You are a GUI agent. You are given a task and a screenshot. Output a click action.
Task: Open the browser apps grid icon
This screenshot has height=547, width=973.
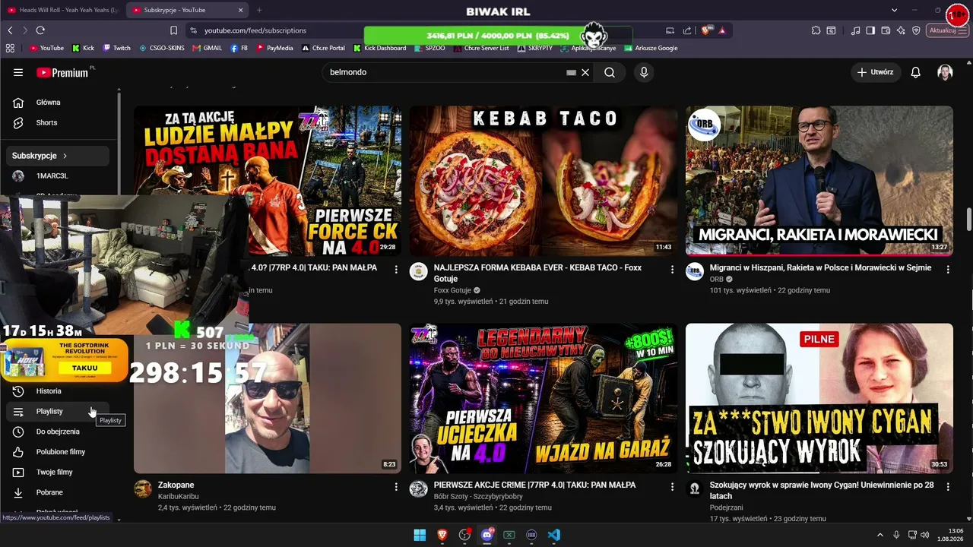[x=10, y=48]
